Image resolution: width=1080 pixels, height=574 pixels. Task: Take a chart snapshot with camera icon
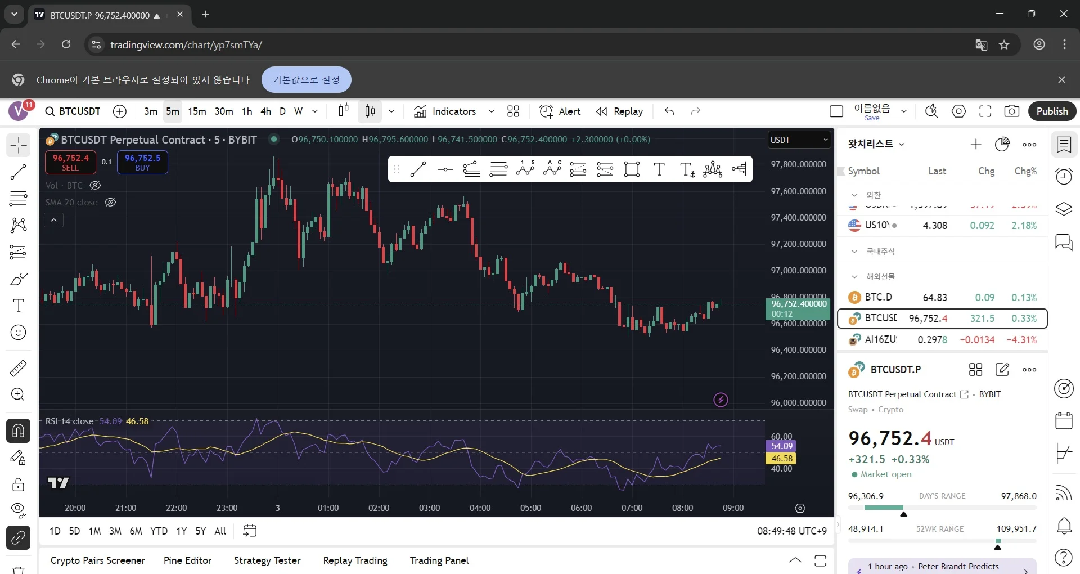tap(1011, 111)
